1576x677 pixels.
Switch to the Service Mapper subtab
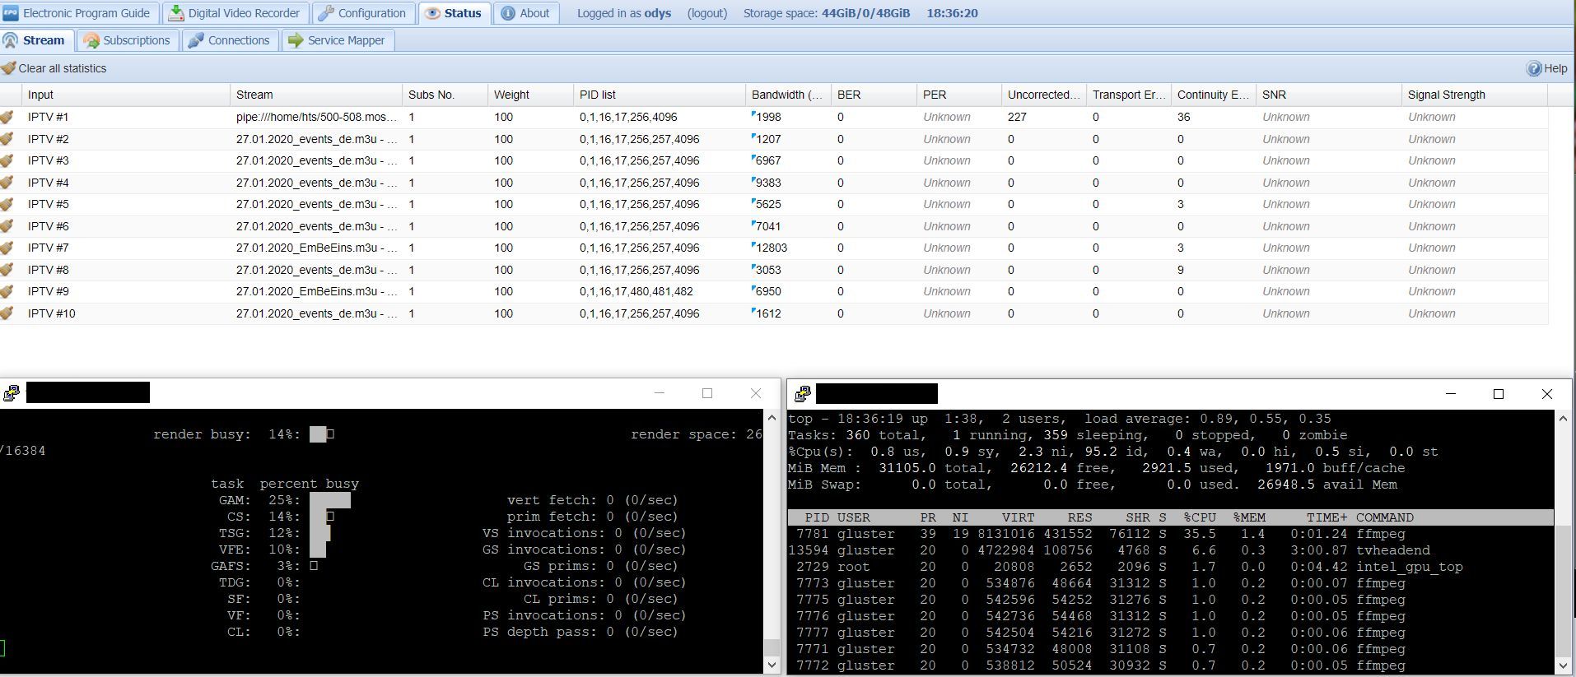[338, 40]
